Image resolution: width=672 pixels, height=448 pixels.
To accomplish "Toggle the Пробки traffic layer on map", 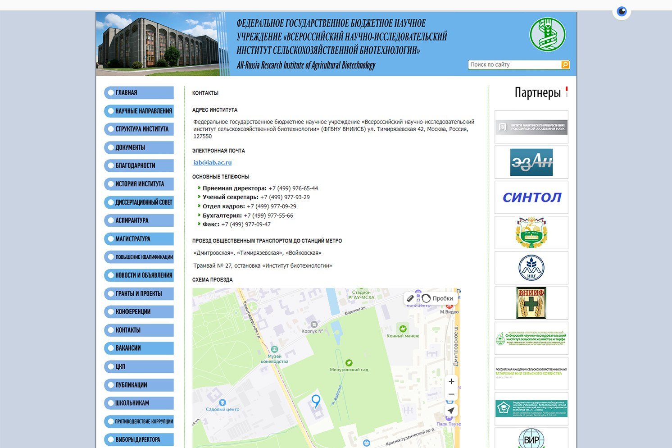I will pos(437,298).
